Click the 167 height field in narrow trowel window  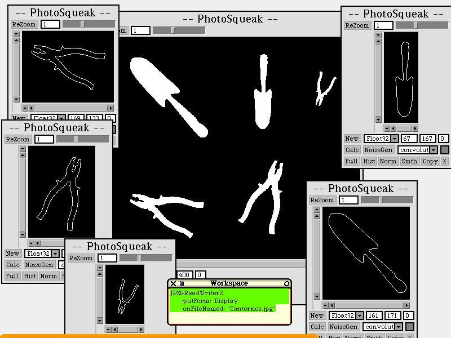click(427, 139)
